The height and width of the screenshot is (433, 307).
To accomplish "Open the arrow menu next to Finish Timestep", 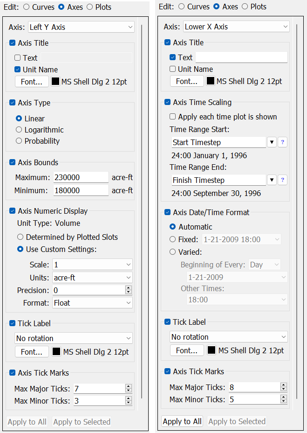I will click(272, 180).
